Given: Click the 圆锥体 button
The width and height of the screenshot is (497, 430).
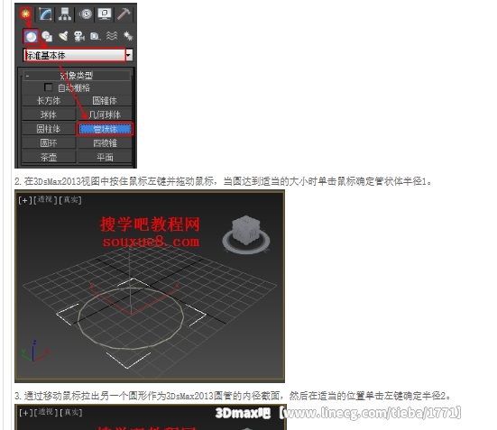Looking at the screenshot, I should pos(105,101).
